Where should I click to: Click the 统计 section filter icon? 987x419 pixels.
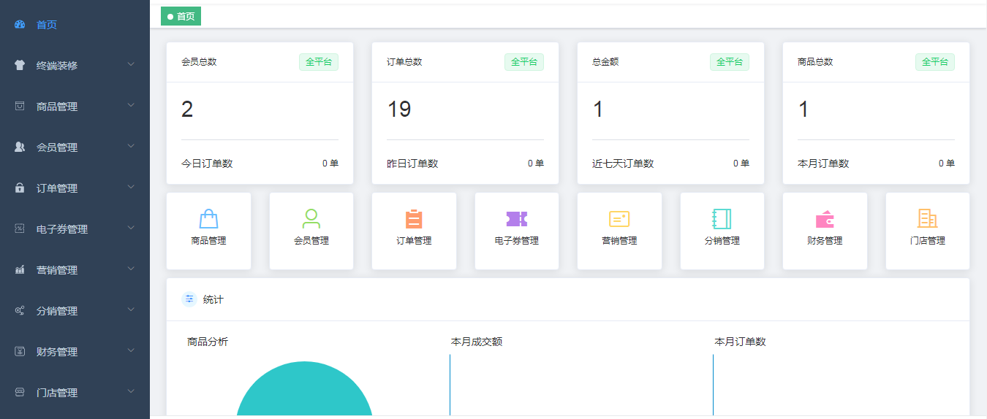(189, 299)
